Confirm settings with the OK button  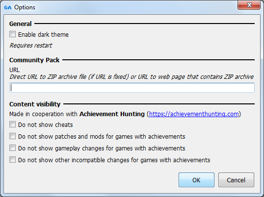pyautogui.click(x=196, y=180)
